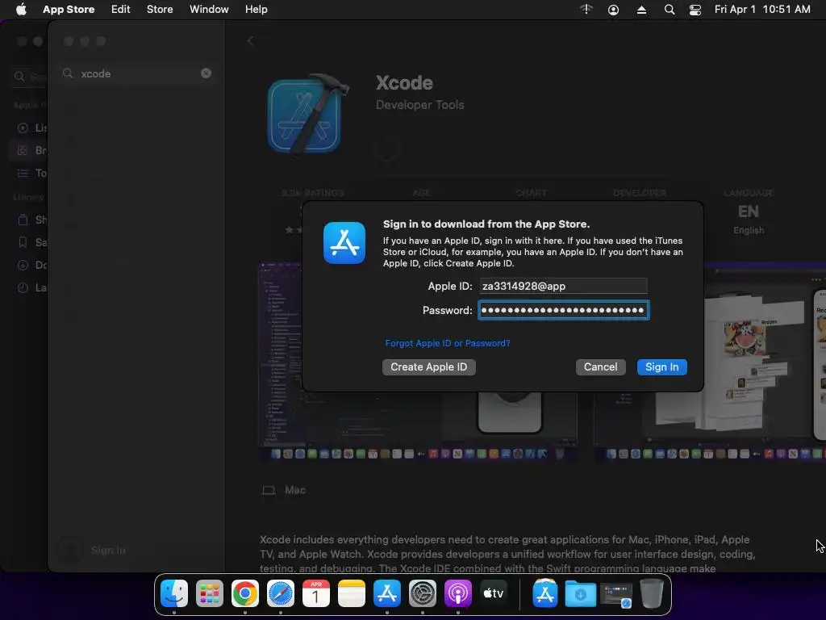Click the Xcode description paragraph
Image resolution: width=826 pixels, height=620 pixels.
click(508, 554)
